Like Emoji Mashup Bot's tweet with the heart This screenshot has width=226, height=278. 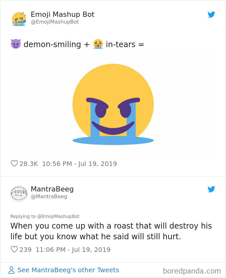14,164
